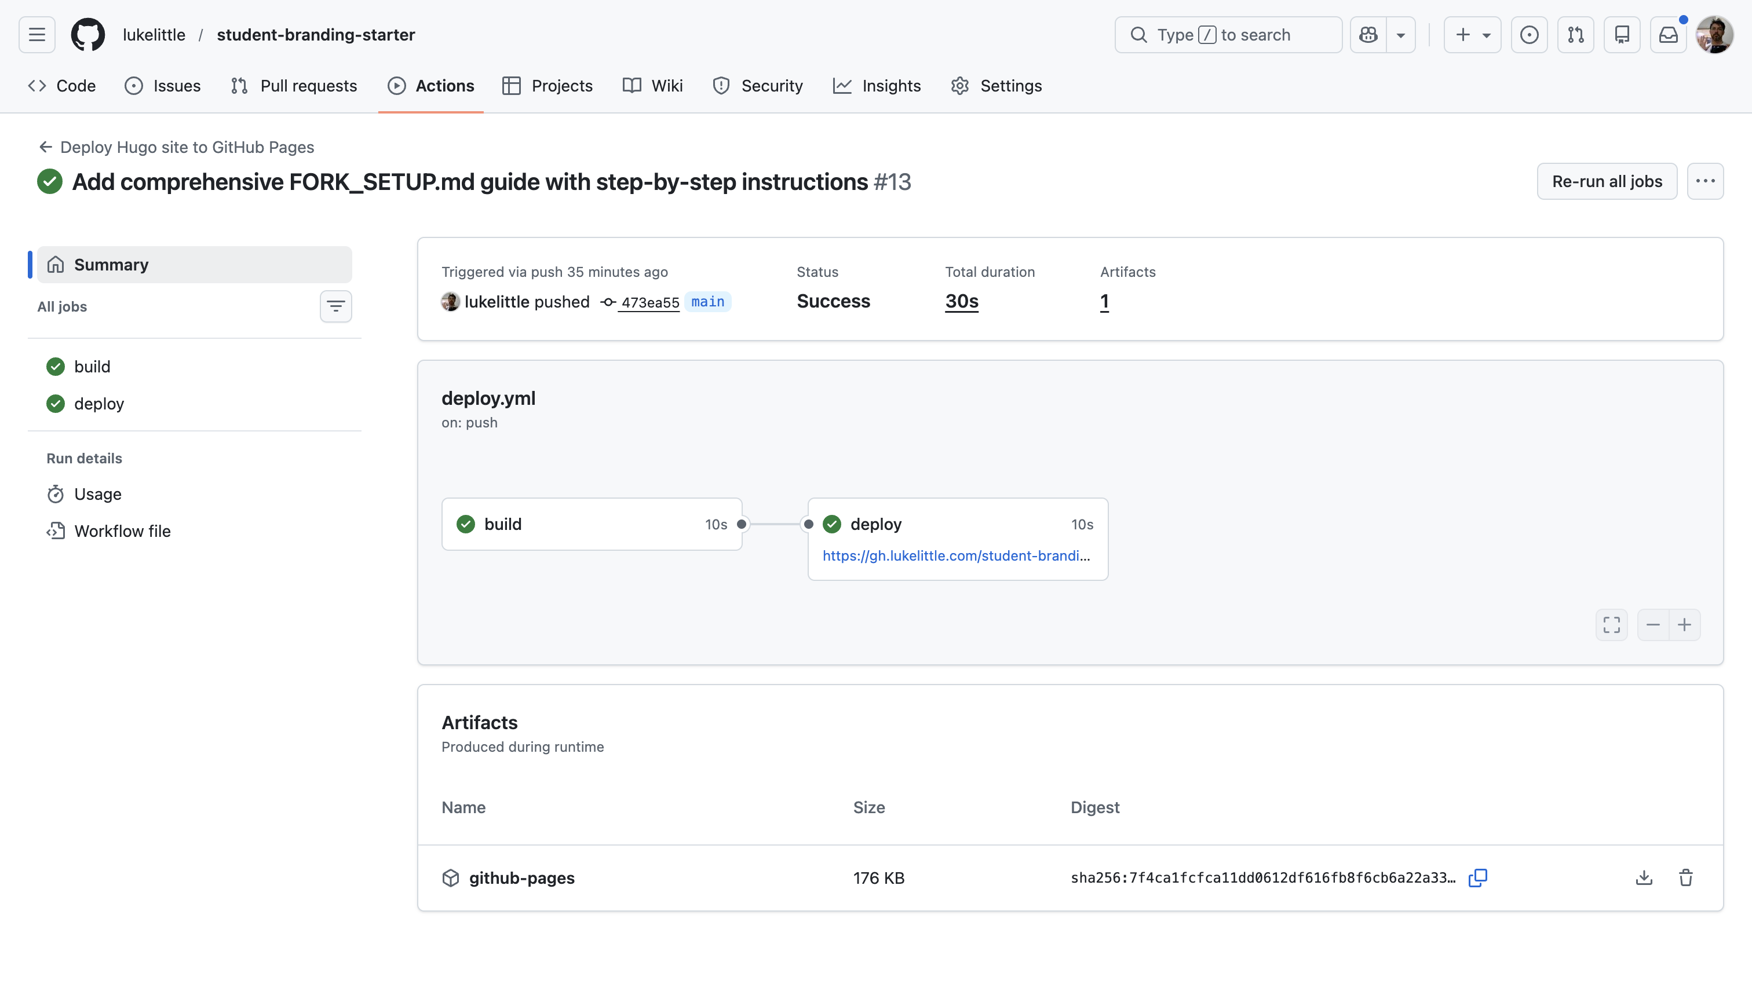Delete the github-pages artifact

click(1686, 877)
